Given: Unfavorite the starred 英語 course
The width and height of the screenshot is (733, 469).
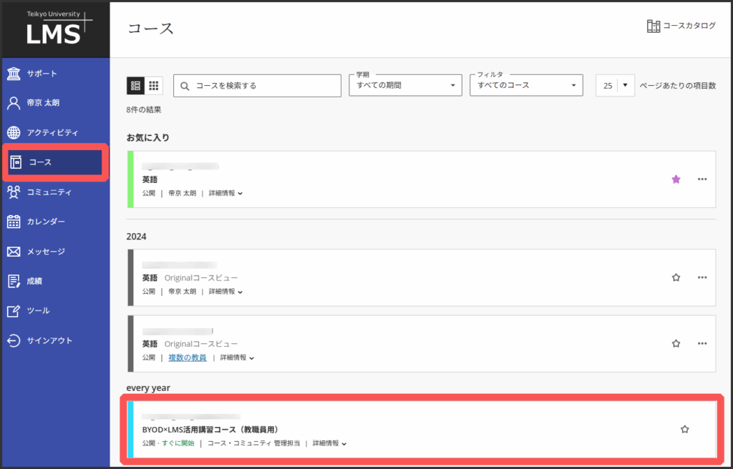Looking at the screenshot, I should 676,179.
